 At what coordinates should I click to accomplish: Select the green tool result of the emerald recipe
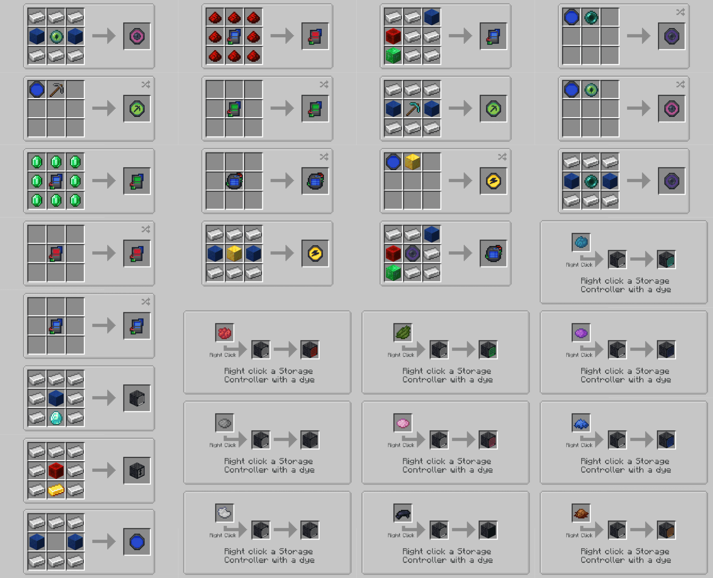click(137, 181)
